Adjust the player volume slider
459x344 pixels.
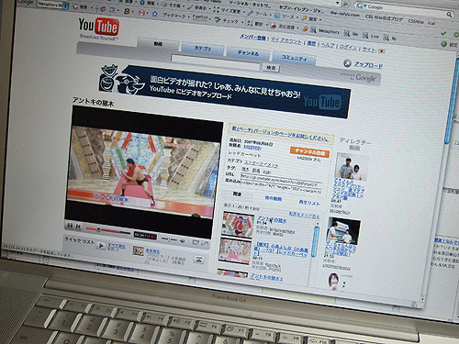click(x=170, y=239)
